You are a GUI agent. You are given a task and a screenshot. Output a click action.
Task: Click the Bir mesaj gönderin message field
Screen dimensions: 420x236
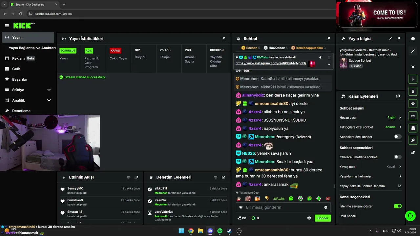click(283, 207)
